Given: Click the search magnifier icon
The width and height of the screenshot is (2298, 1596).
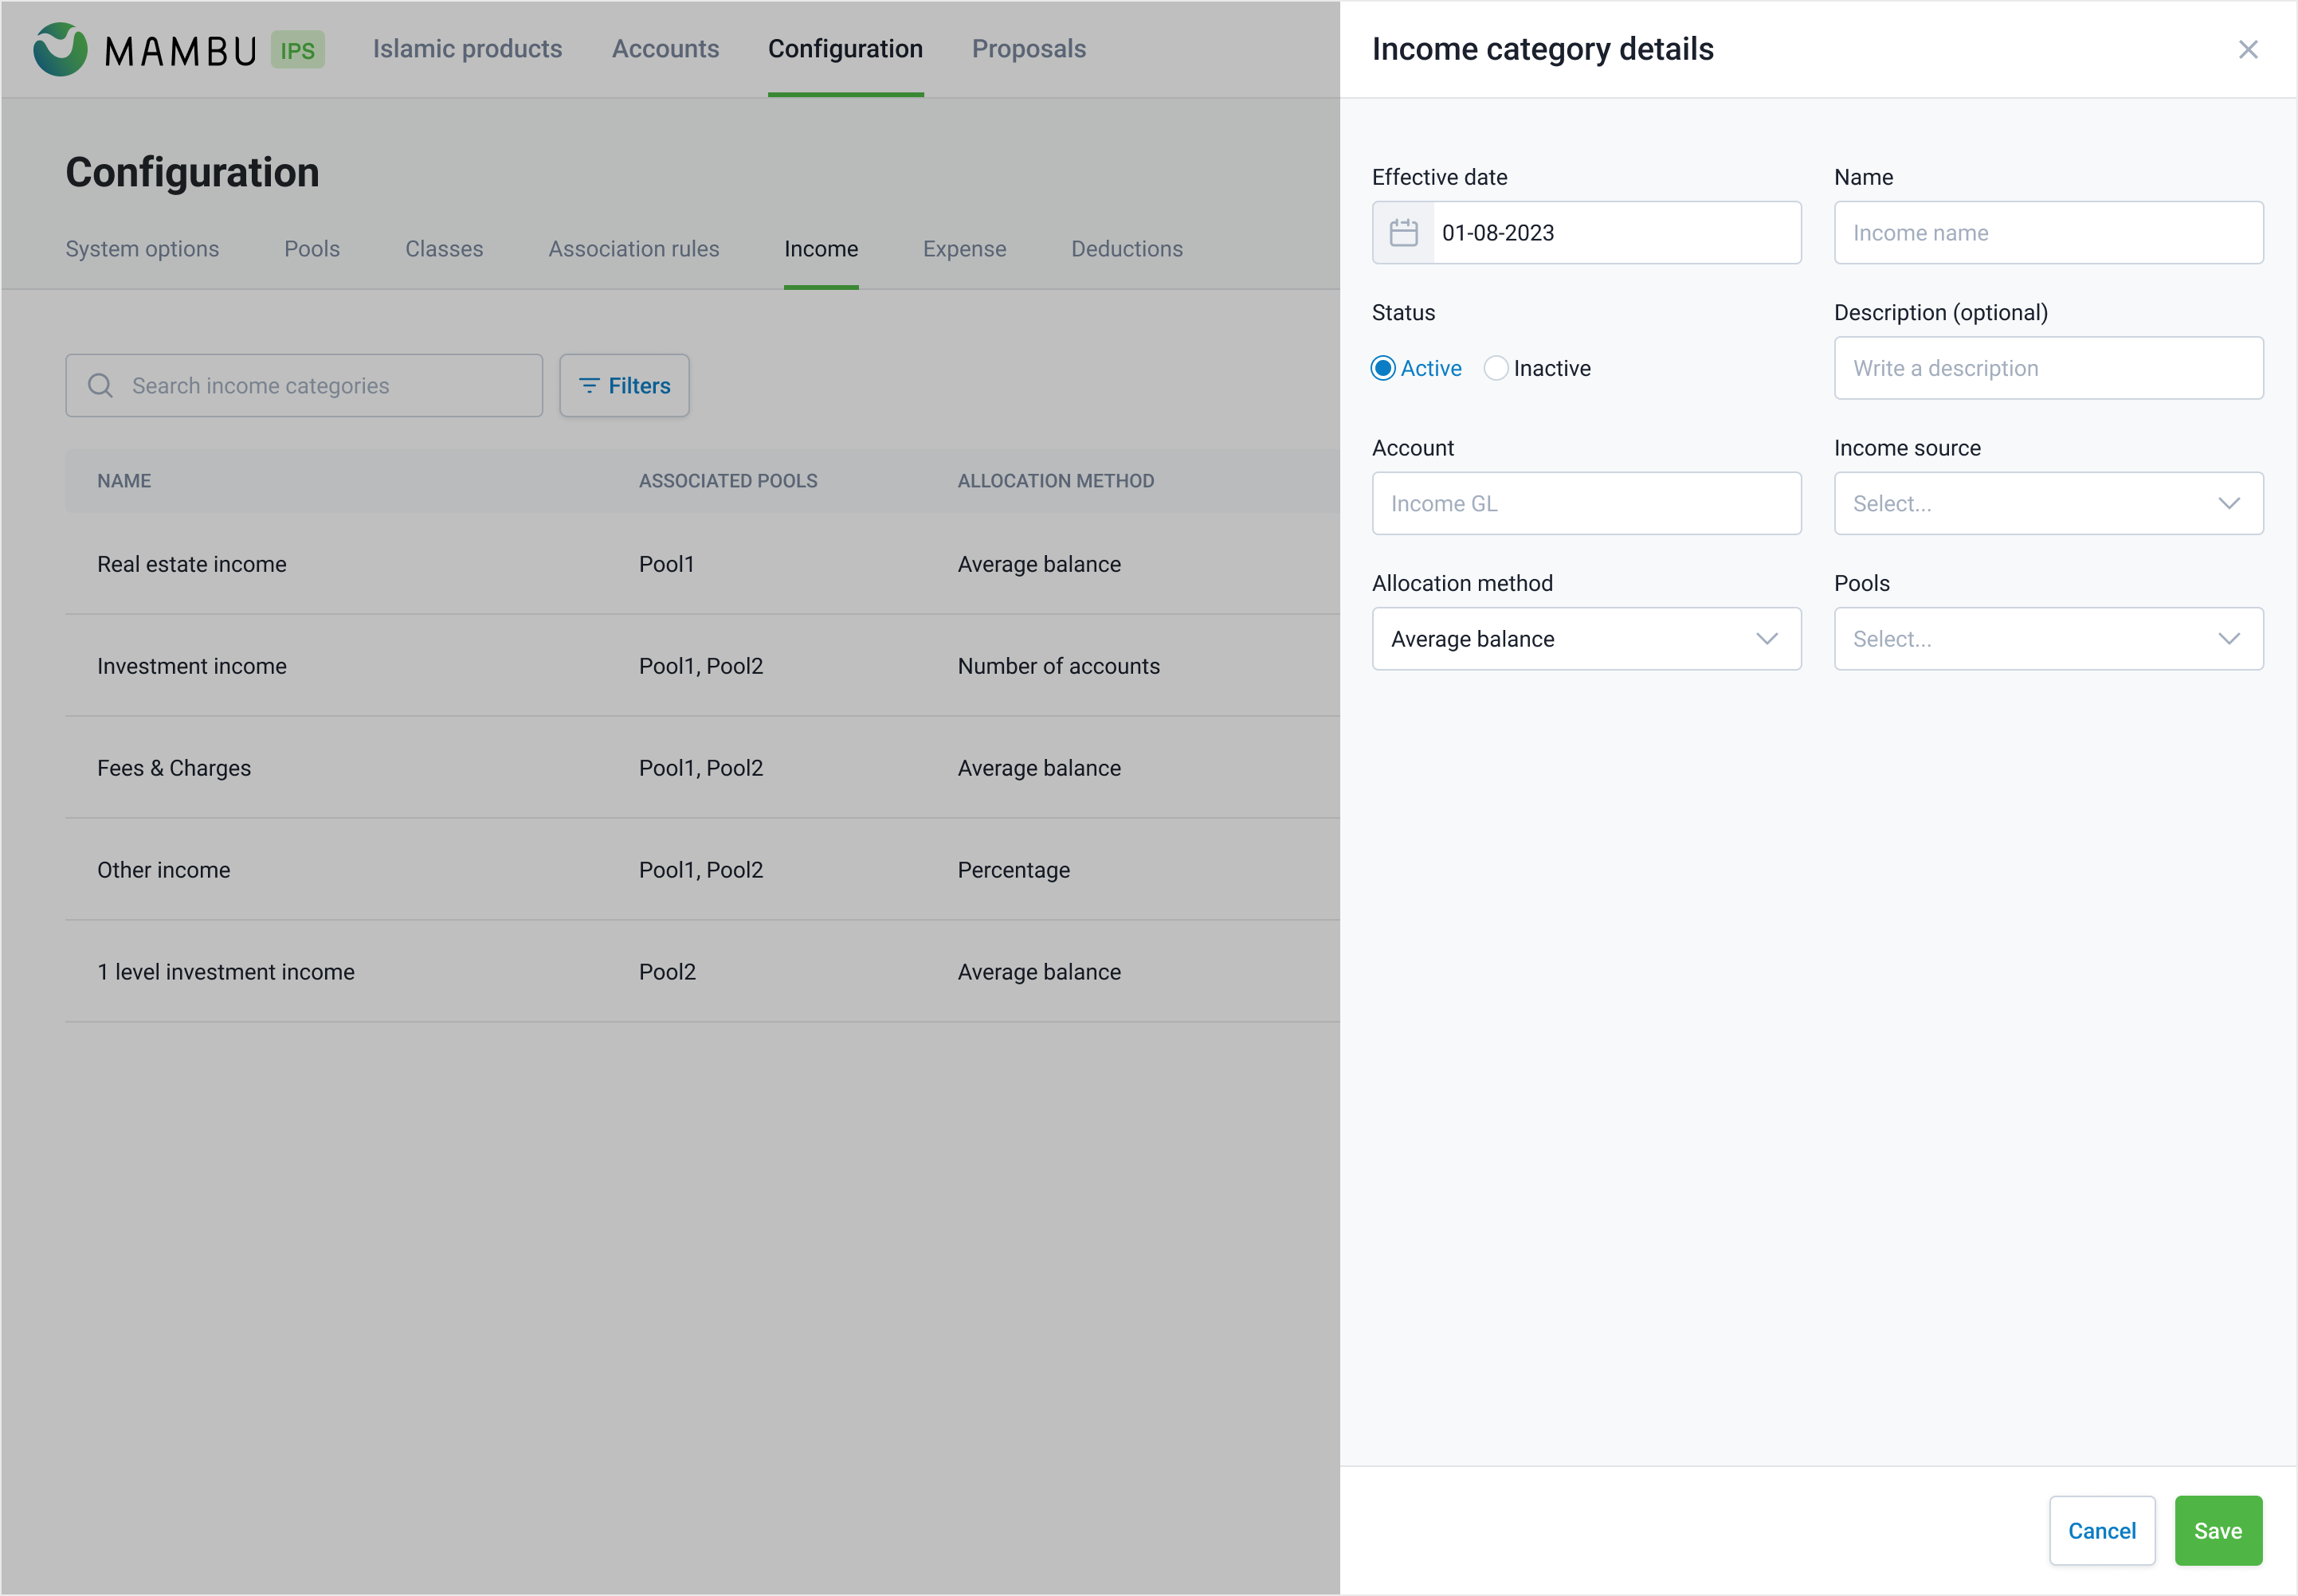Looking at the screenshot, I should pos(100,386).
